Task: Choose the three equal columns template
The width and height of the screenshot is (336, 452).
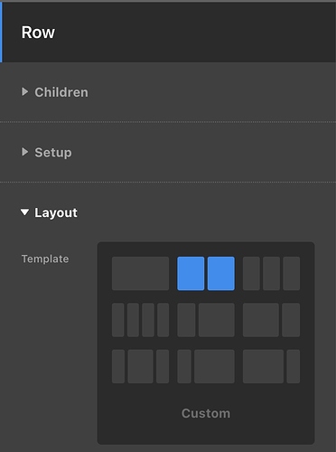Action: pyautogui.click(x=271, y=274)
